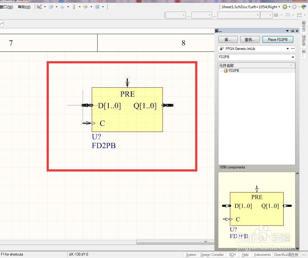Click the PRE pin at component top
This screenshot has width=308, height=258.
(x=127, y=83)
